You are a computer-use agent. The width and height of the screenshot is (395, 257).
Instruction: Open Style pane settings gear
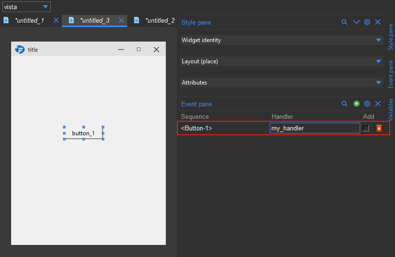pos(367,22)
